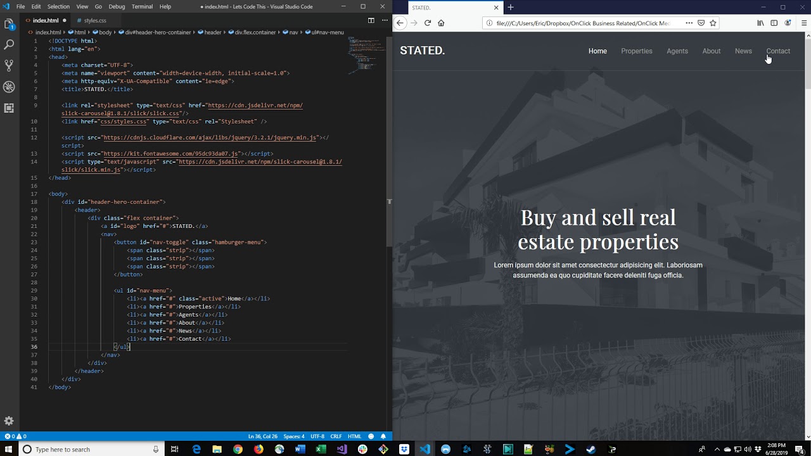Click Ln 36, Col 26 to go to line
Viewport: 811px width, 456px height.
click(262, 436)
